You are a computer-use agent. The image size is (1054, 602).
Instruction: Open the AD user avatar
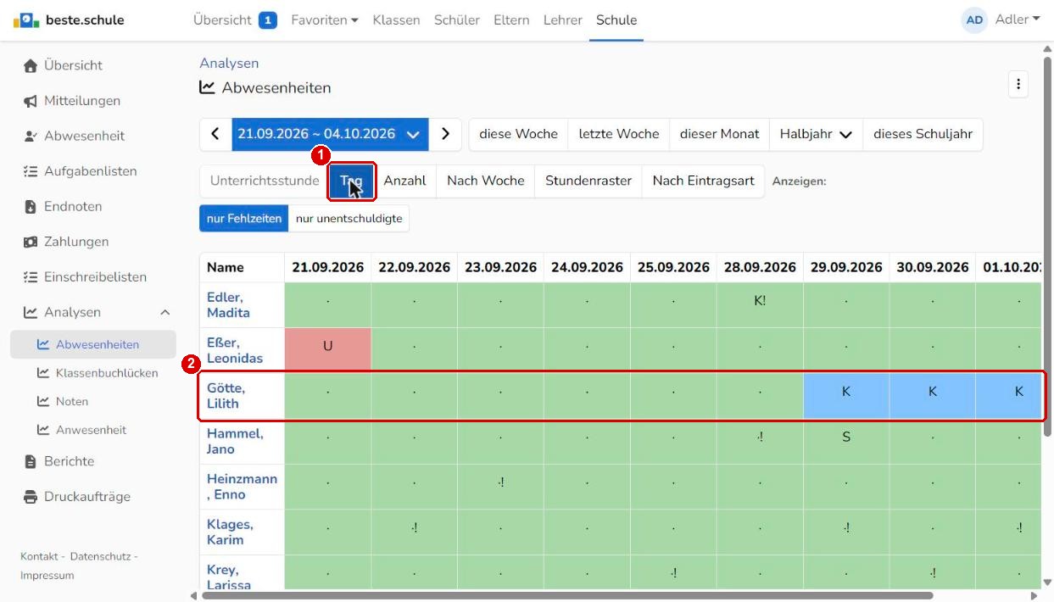(974, 20)
